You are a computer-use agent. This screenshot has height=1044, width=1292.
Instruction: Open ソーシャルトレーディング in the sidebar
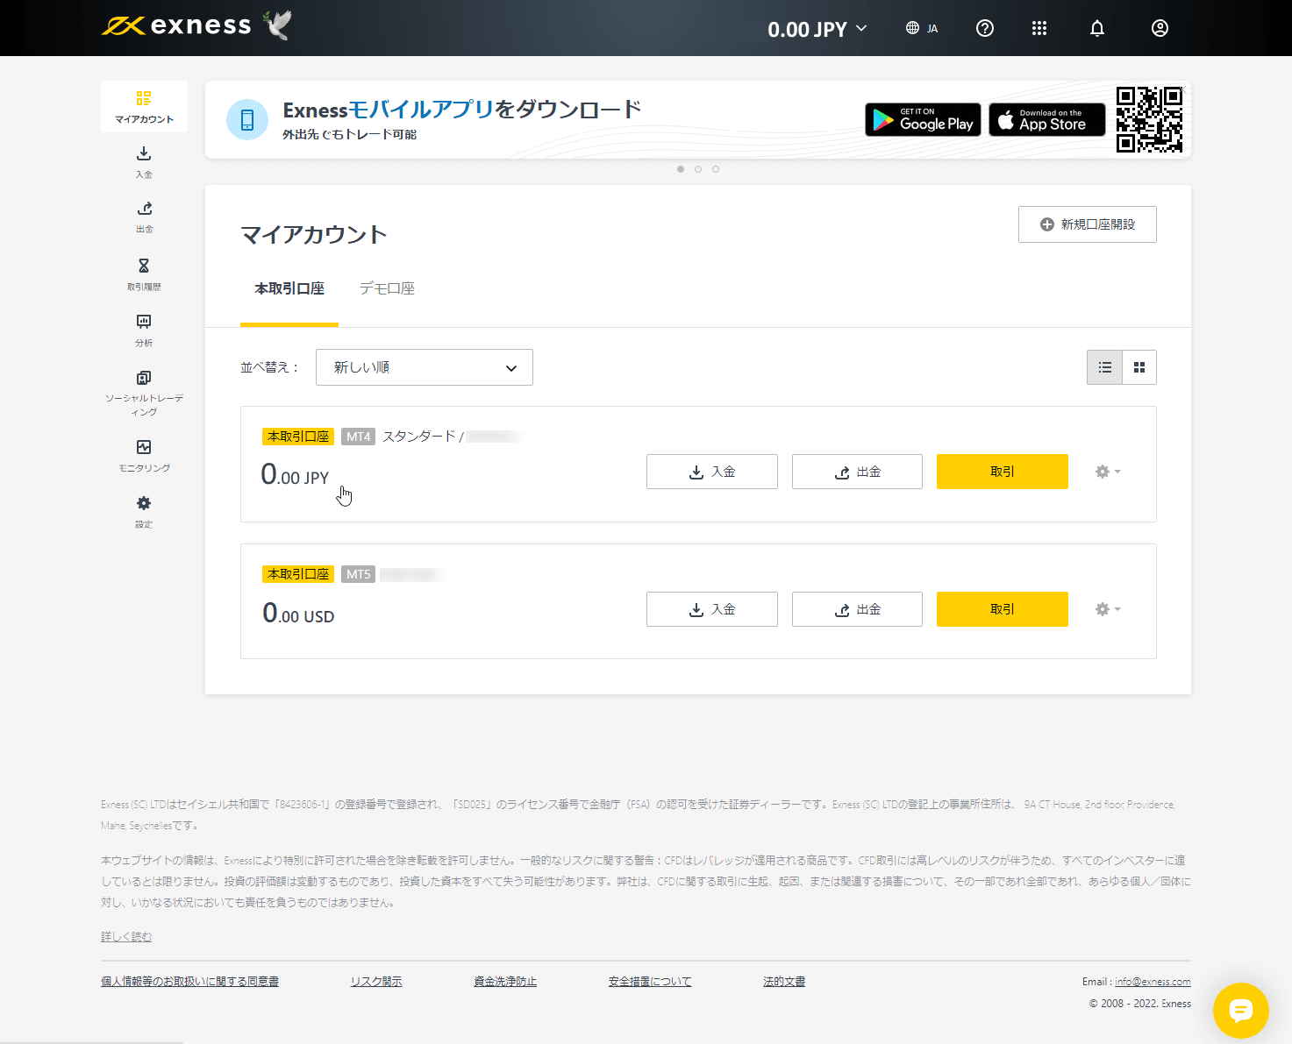pyautogui.click(x=144, y=386)
